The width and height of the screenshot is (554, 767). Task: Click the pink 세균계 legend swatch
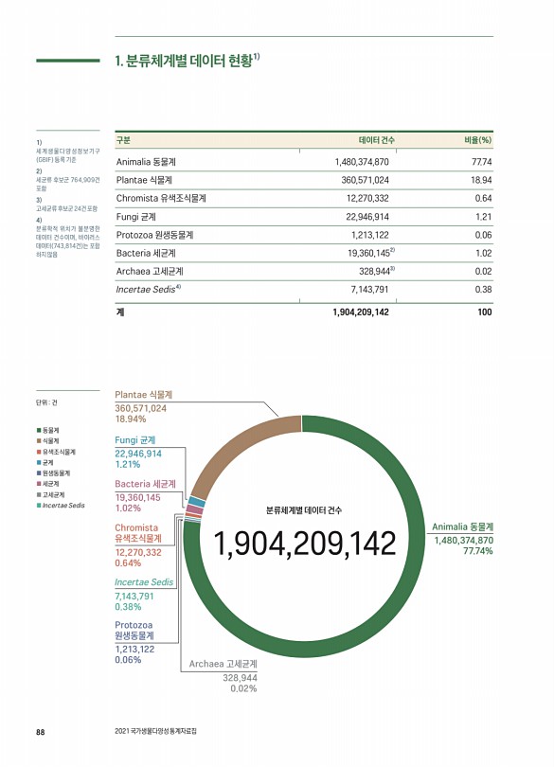tap(39, 484)
